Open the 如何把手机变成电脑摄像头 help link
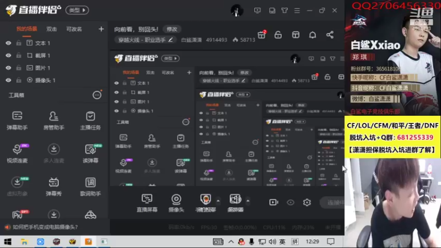Viewport: 441px width, 248px height. [45, 227]
